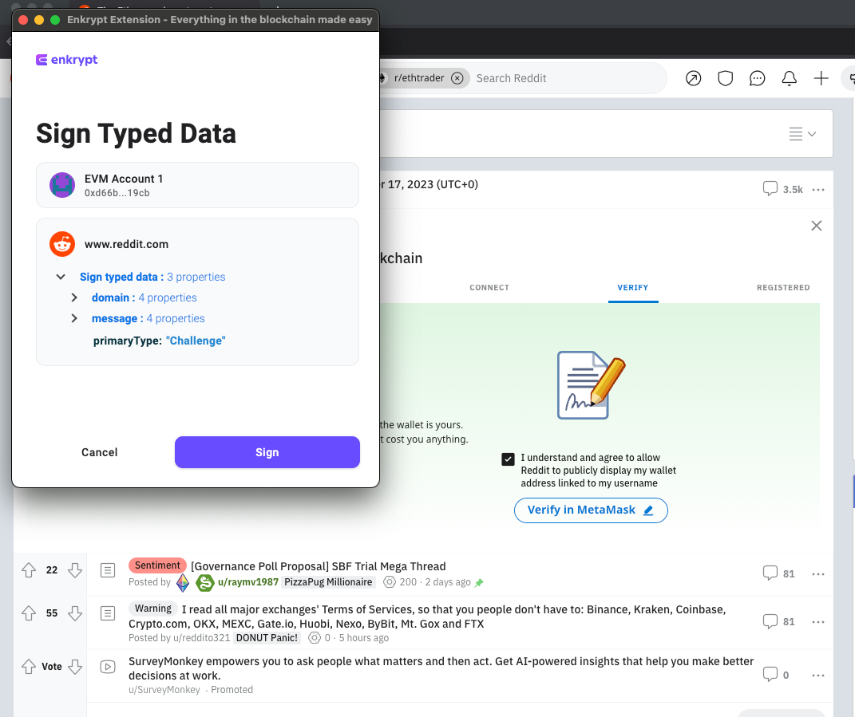Screen dimensions: 855x717
Task: Open the 81 comments of SBF Trial thread
Action: pos(778,573)
